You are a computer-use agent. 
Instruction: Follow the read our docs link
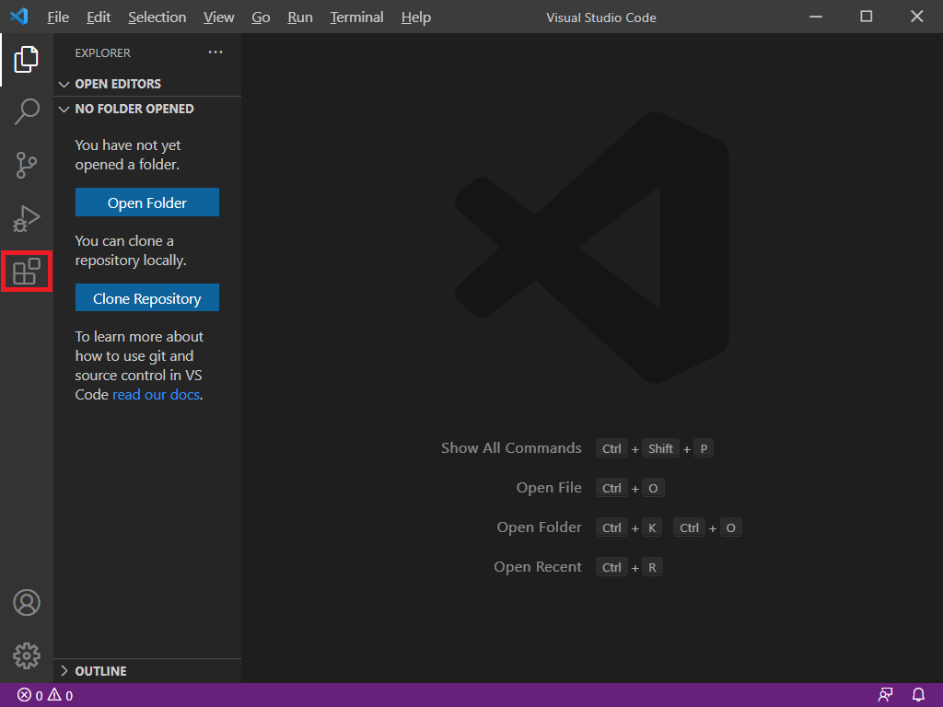[x=157, y=394]
